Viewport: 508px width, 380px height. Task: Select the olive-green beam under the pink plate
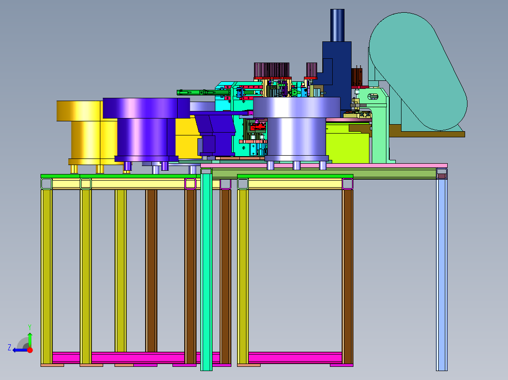point(324,174)
